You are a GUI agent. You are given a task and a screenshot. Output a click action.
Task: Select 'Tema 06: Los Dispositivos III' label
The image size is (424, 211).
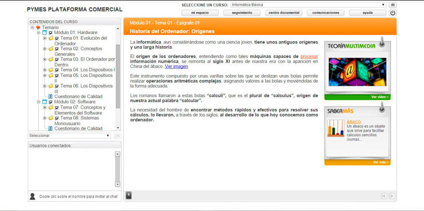[x=84, y=89]
